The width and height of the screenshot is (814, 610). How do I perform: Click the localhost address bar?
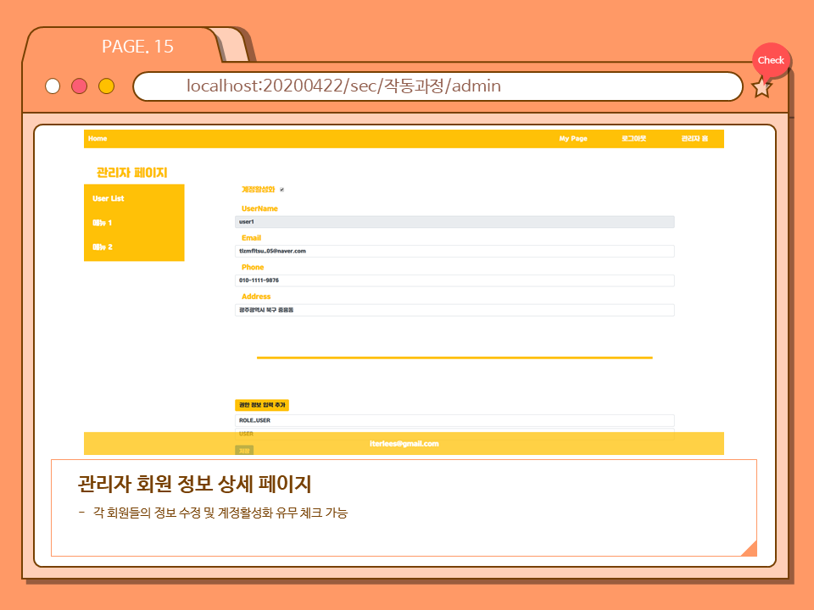pyautogui.click(x=438, y=86)
